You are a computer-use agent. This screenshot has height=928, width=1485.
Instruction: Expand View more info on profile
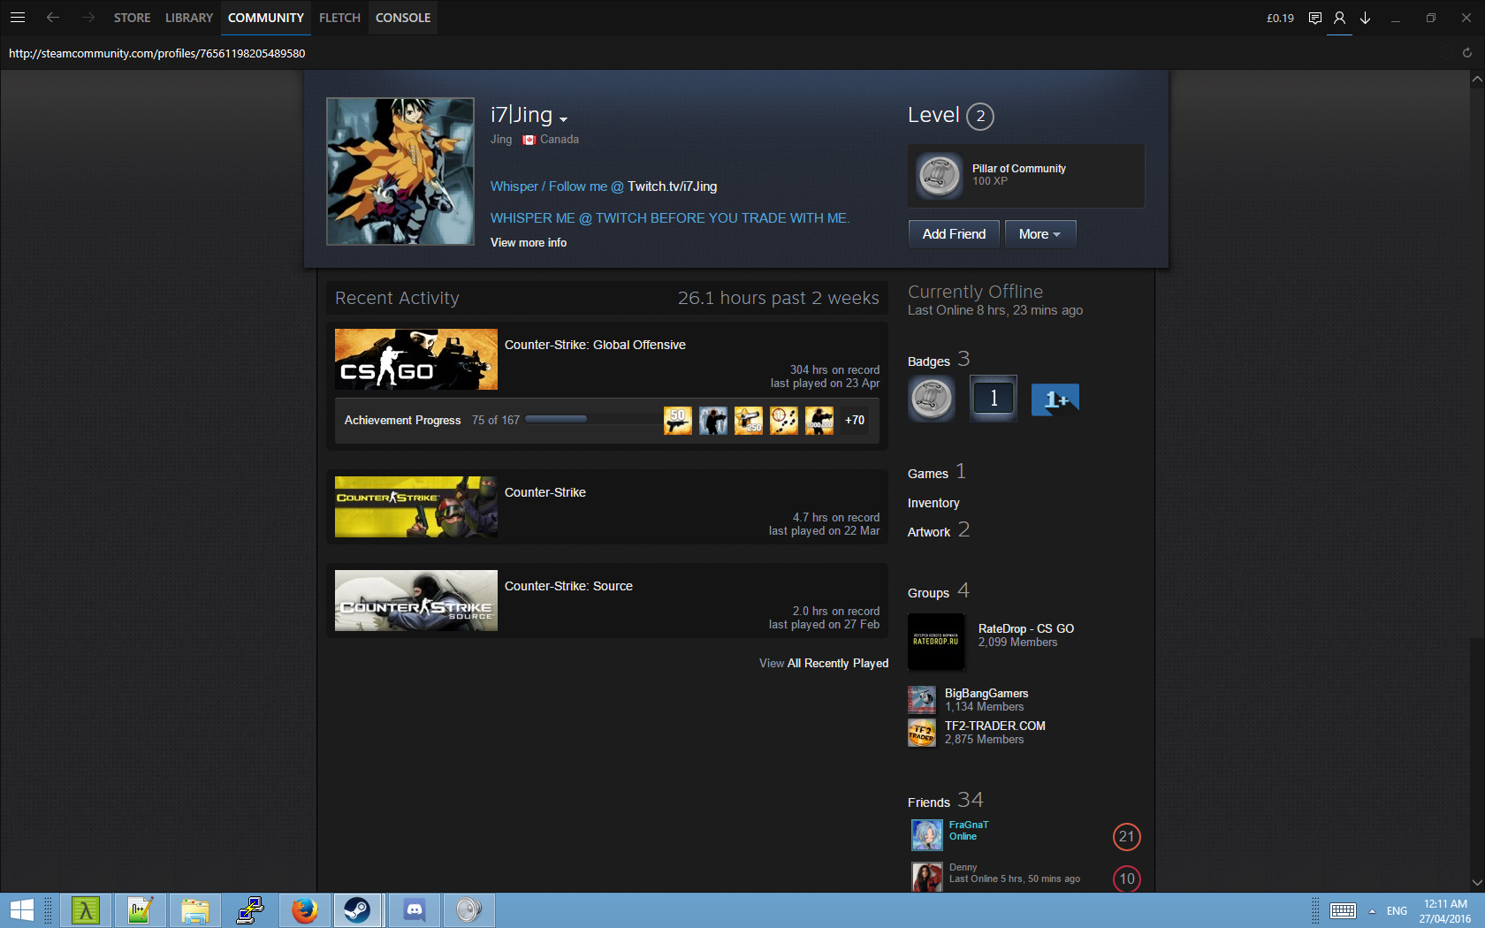click(x=529, y=243)
